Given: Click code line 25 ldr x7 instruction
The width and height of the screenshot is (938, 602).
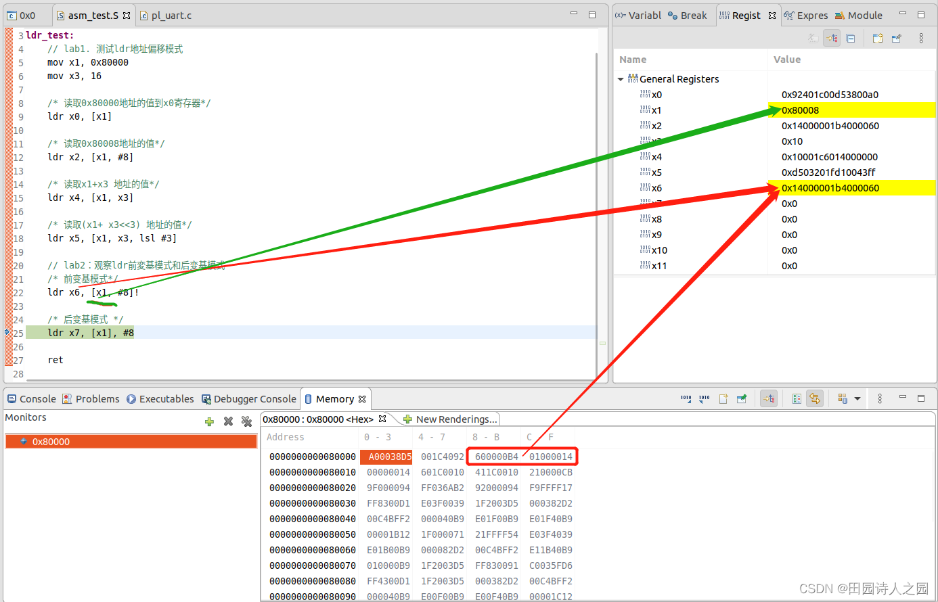Looking at the screenshot, I should pos(91,333).
